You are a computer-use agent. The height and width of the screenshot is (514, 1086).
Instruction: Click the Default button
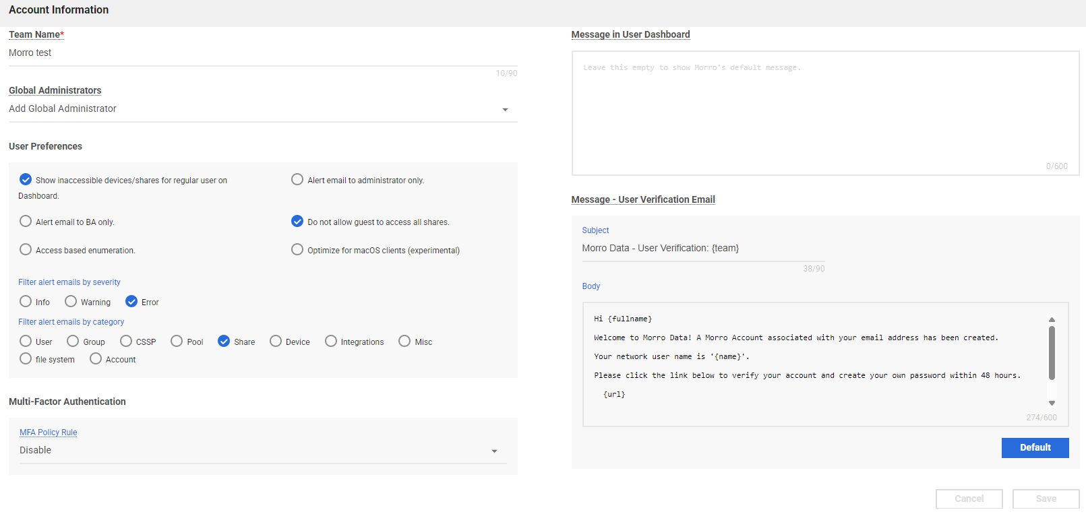pyautogui.click(x=1035, y=448)
